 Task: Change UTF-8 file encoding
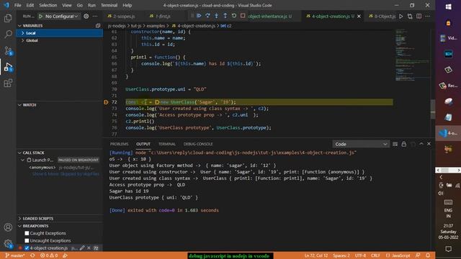coord(360,255)
